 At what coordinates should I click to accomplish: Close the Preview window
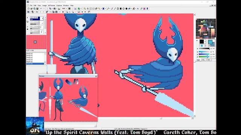(96, 76)
